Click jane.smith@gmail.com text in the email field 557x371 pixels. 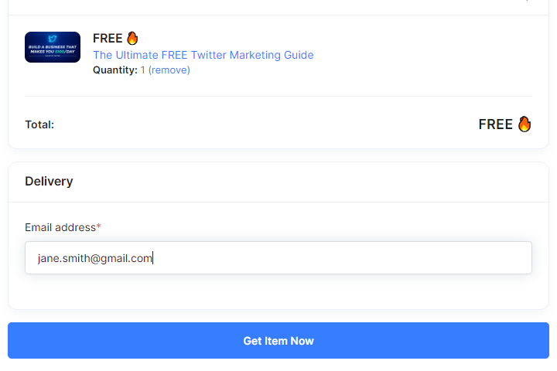95,258
